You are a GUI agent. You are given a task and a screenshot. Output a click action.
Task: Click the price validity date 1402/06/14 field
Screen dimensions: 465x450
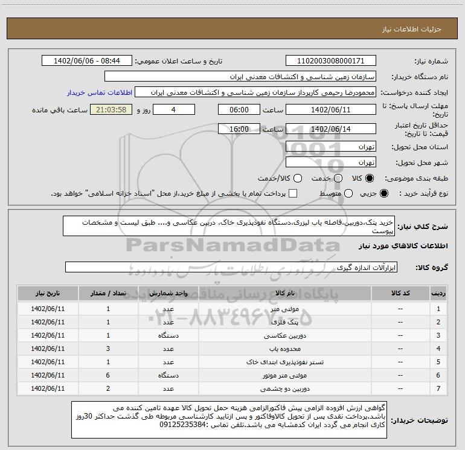[x=331, y=129]
